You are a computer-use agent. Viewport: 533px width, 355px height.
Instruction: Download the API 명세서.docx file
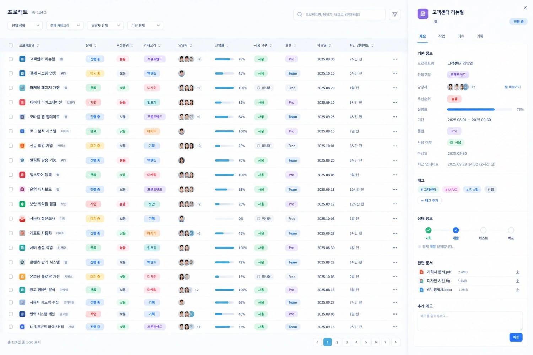518,290
